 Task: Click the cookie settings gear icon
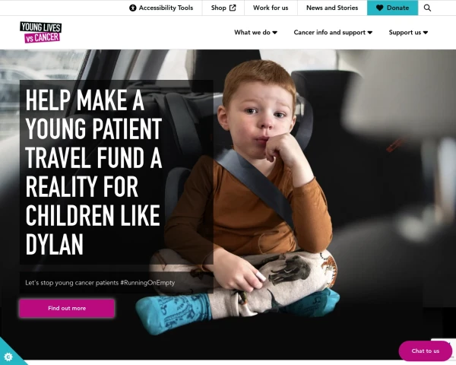8,357
